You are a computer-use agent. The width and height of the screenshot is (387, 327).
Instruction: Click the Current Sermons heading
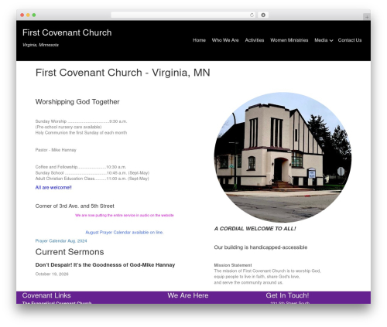(x=70, y=252)
